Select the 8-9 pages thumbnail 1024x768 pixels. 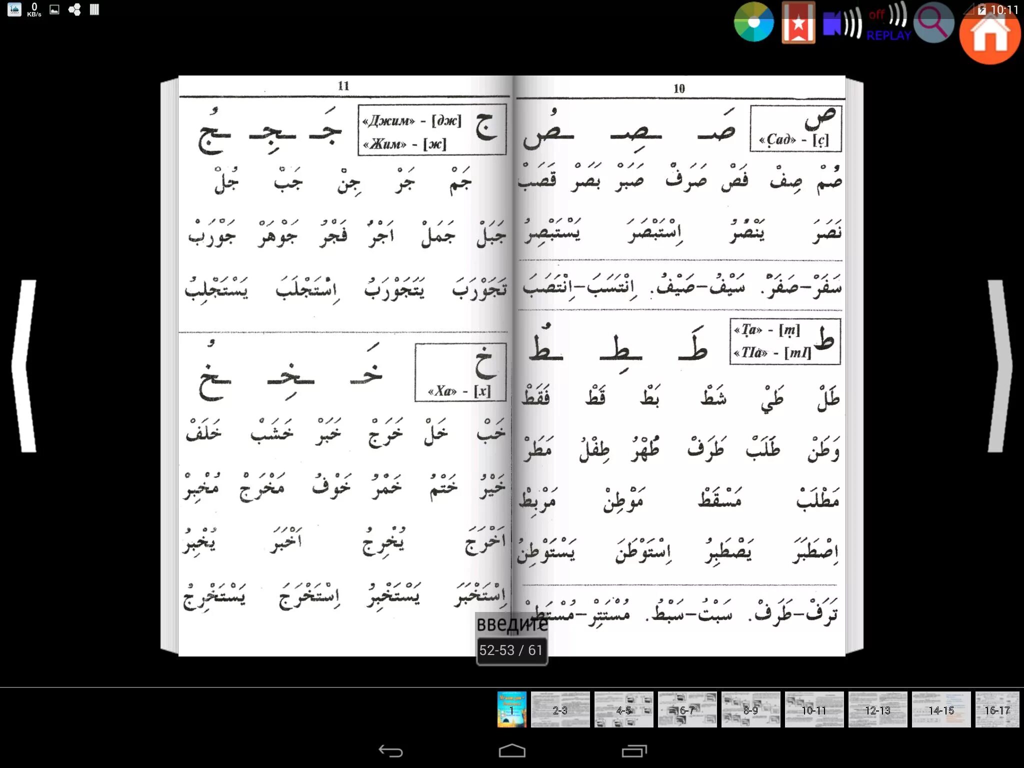[x=750, y=709]
